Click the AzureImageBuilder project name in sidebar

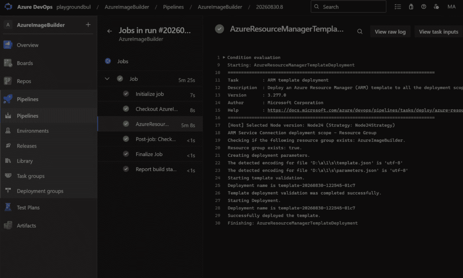(x=41, y=25)
